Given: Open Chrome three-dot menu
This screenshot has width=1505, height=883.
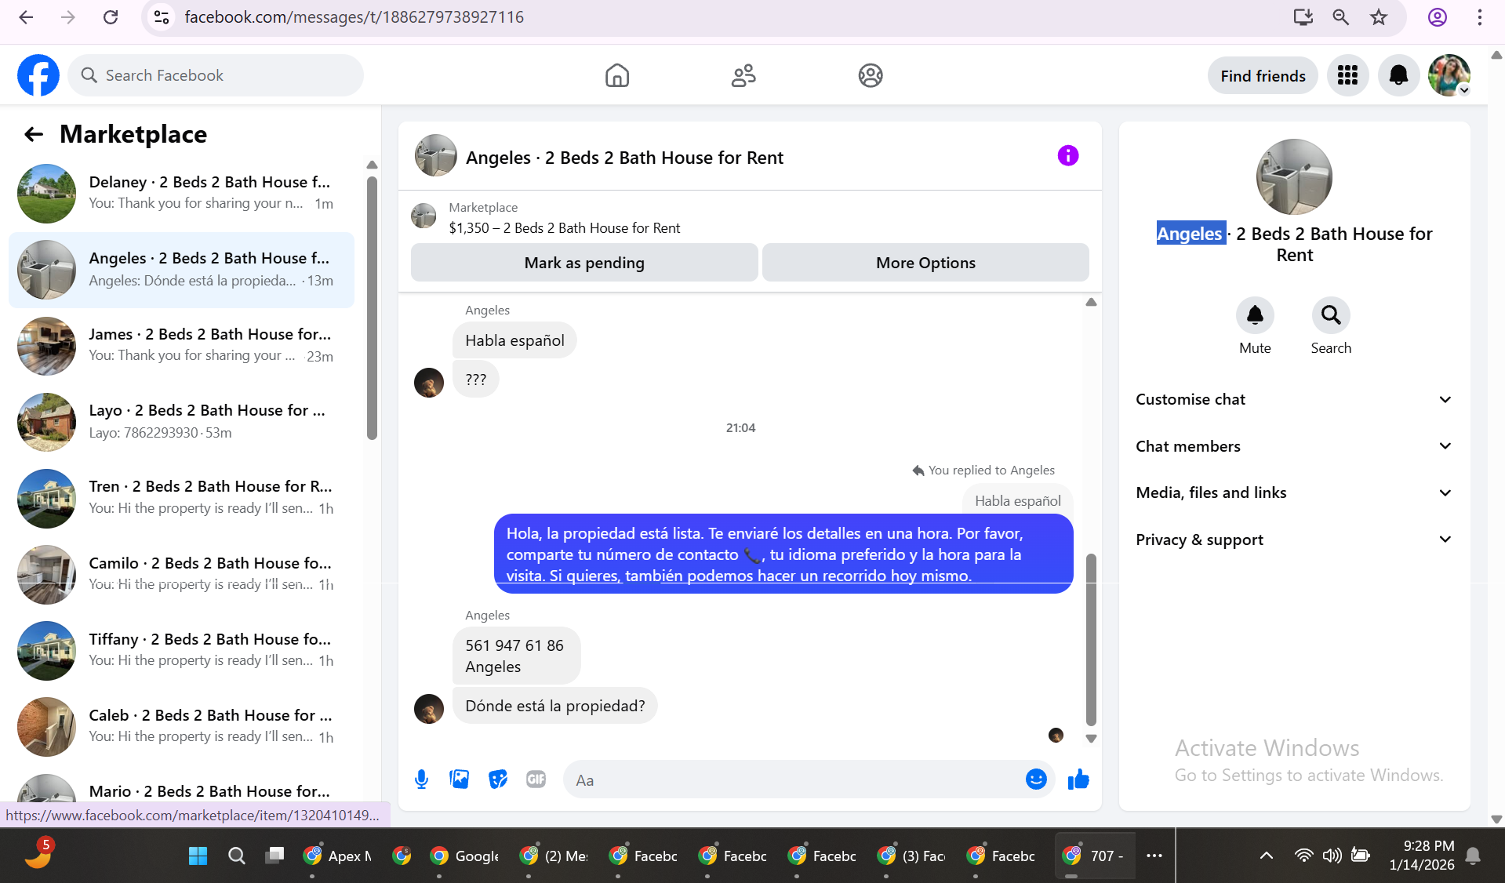Looking at the screenshot, I should click(1479, 17).
